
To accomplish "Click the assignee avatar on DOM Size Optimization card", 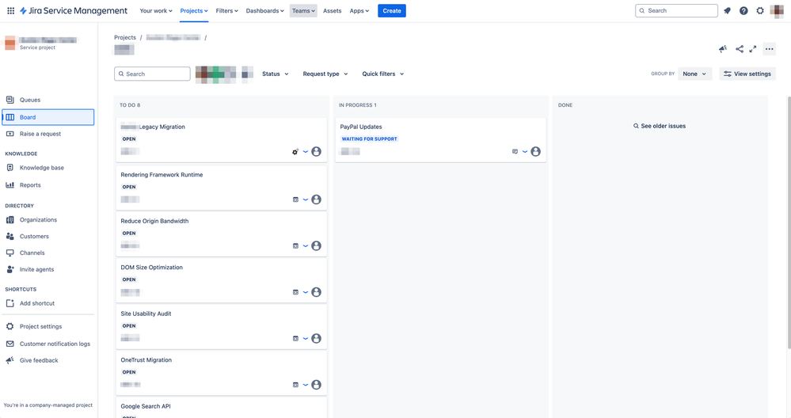I will tap(316, 292).
